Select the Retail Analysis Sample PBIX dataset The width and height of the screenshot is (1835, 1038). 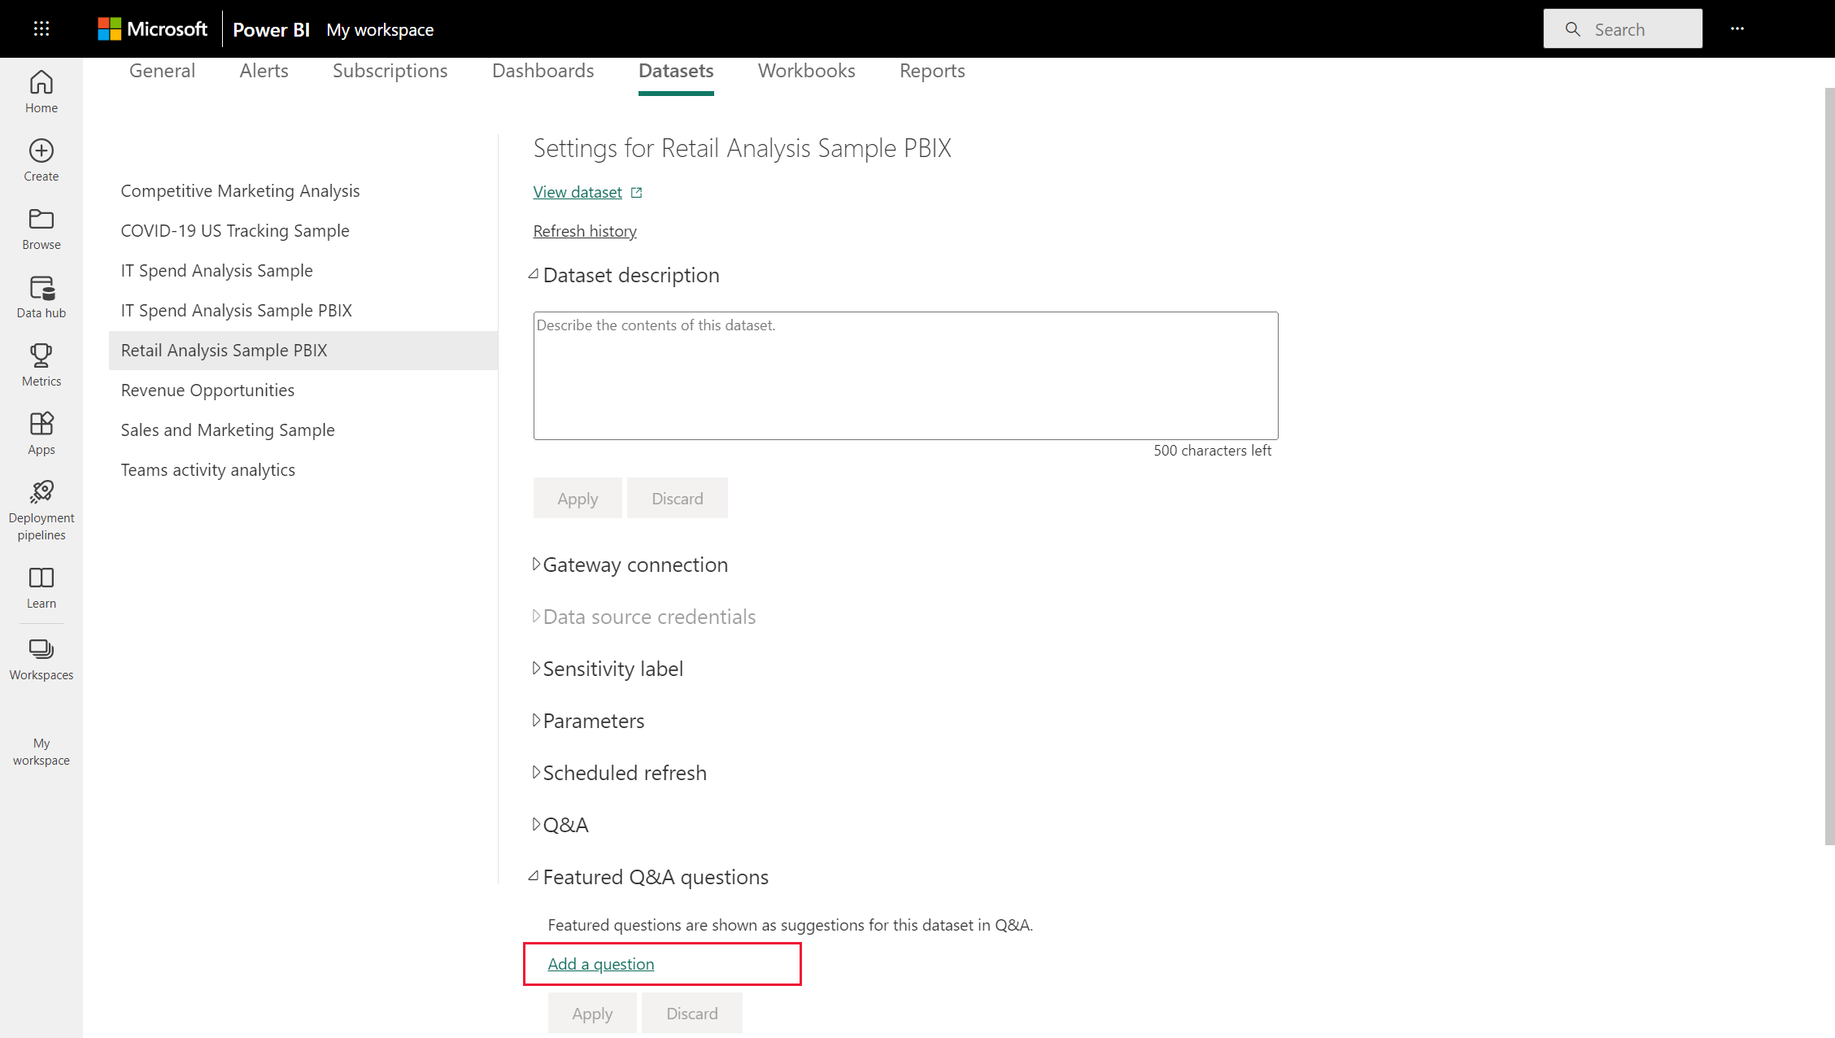[x=303, y=350]
